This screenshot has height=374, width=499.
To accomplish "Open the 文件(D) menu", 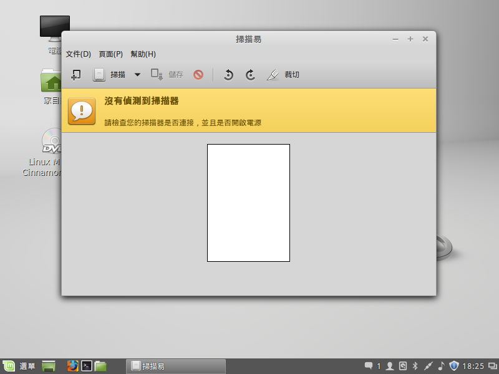I will 79,54.
